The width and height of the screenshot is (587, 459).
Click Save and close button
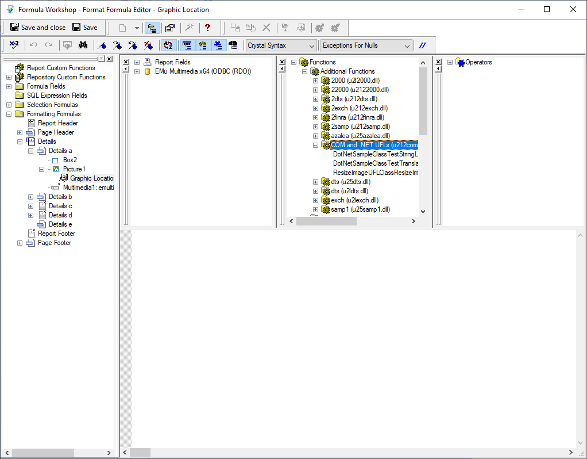point(38,28)
